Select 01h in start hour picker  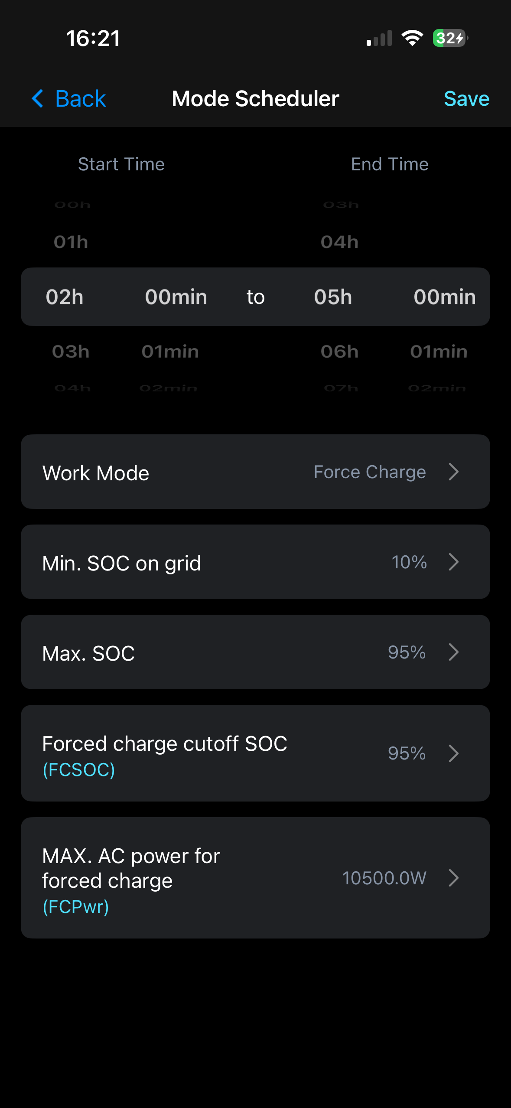point(71,242)
